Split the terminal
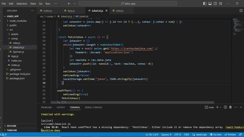 pyautogui.click(x=225, y=107)
